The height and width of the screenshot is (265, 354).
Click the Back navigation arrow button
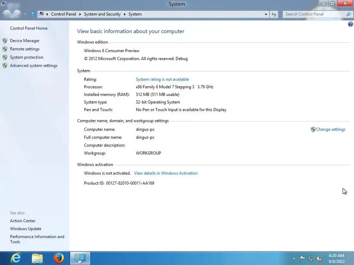tap(7, 14)
